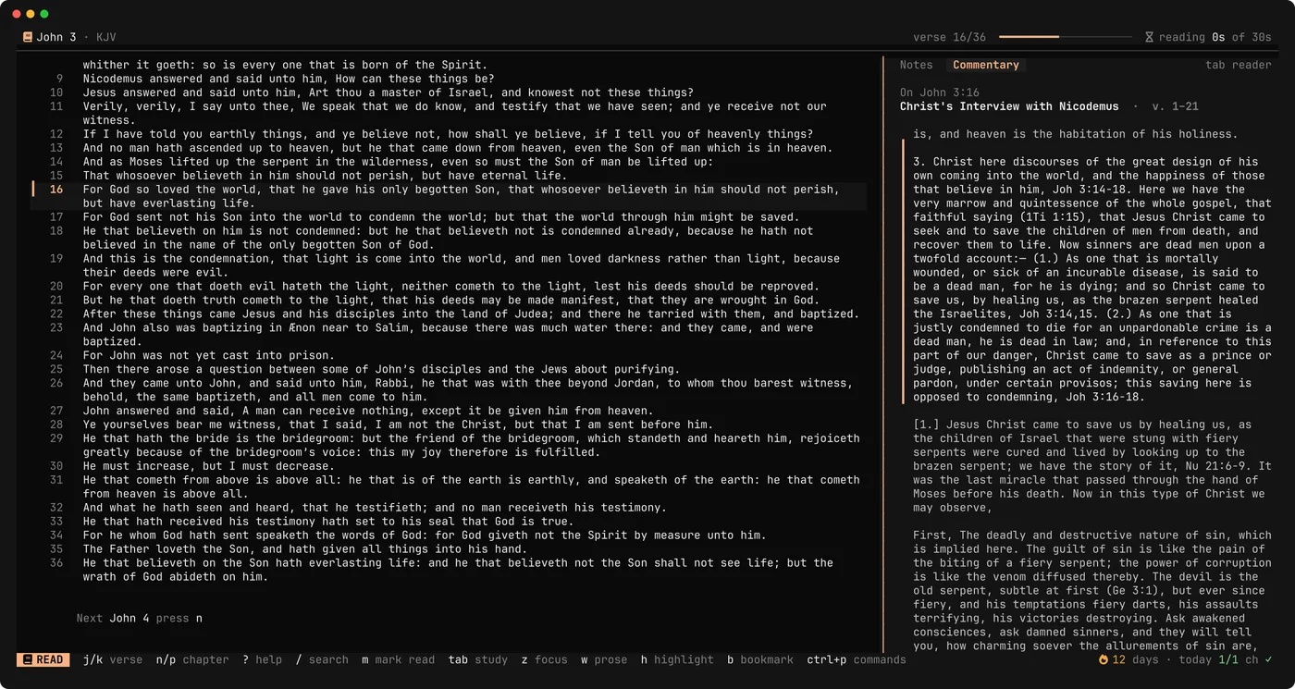Toggle 'w prose' view
The height and width of the screenshot is (689, 1295).
[604, 659]
